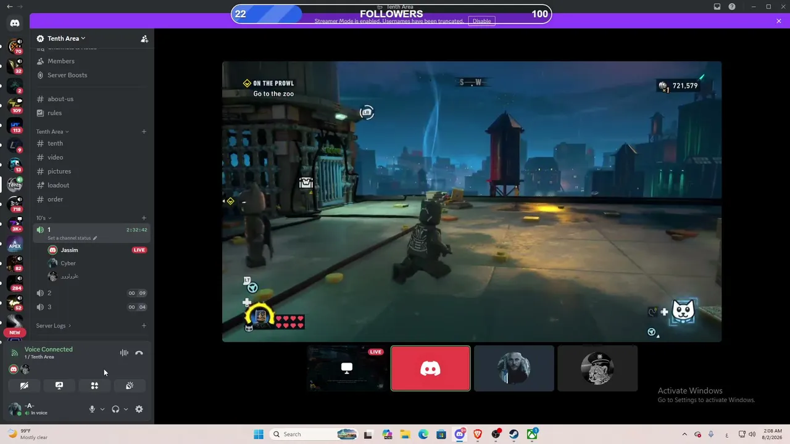Image resolution: width=790 pixels, height=444 pixels.
Task: Open the loadout text channel
Action: (x=91, y=185)
